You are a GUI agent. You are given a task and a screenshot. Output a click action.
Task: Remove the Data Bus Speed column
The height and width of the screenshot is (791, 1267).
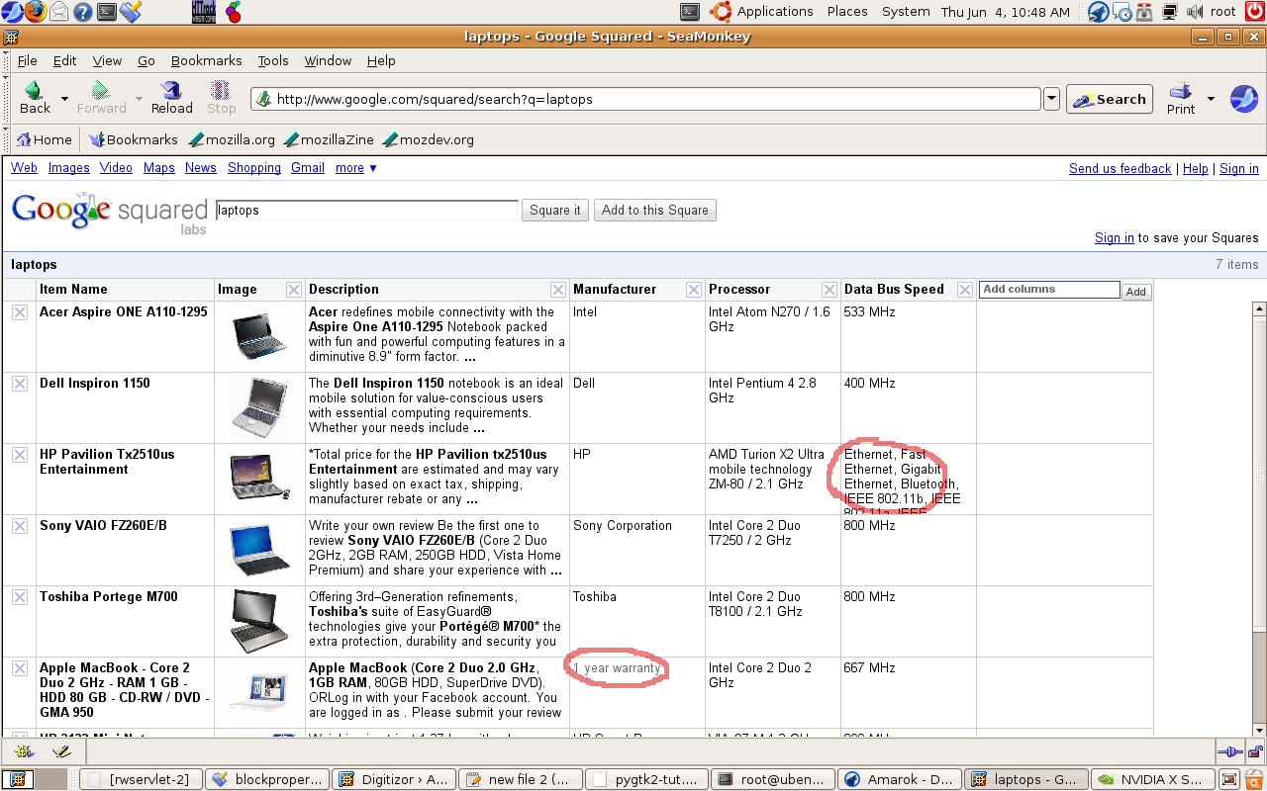coord(965,290)
